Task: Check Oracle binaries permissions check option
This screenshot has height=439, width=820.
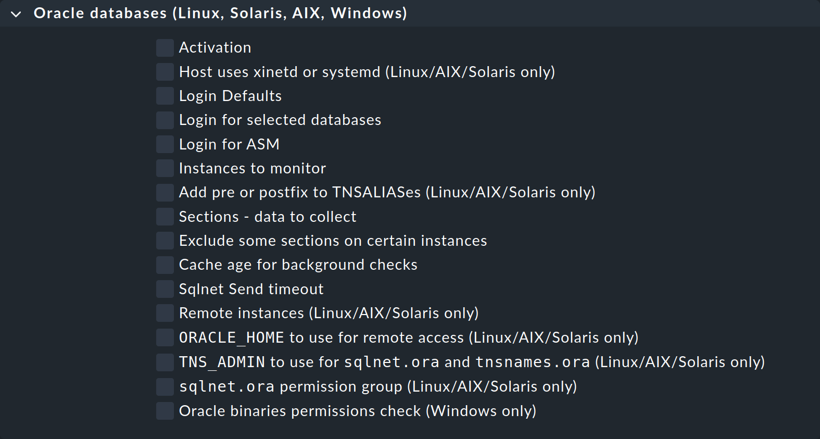Action: pyautogui.click(x=164, y=410)
